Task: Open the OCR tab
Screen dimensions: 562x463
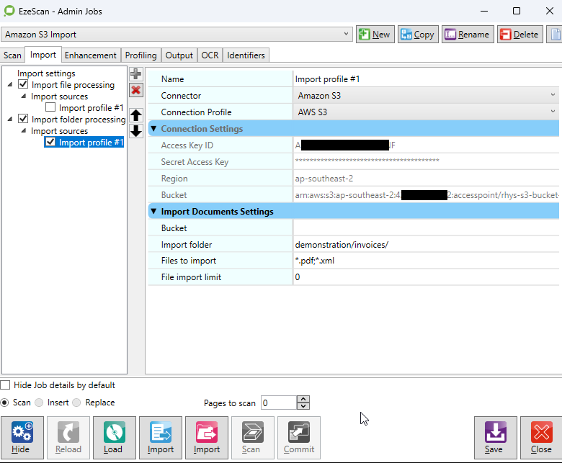Action: pos(210,55)
